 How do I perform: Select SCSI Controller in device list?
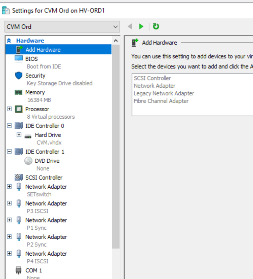152,78
